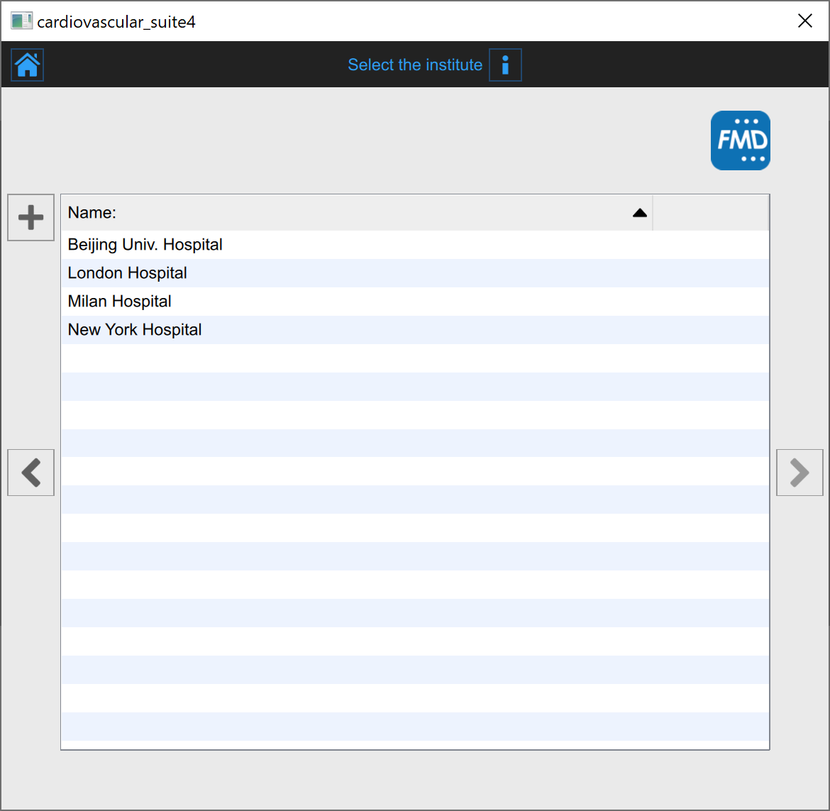Screen dimensions: 830x811
Task: Click the empty second column header
Action: coord(710,213)
